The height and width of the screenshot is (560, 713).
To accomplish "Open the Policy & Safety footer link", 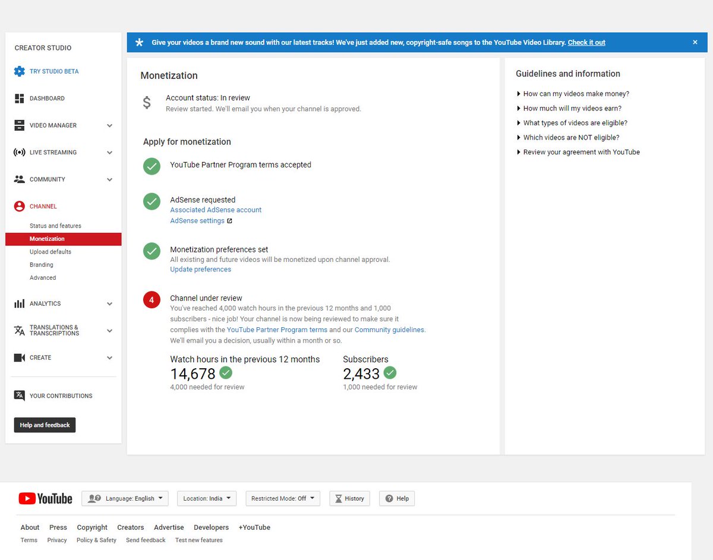I will (96, 540).
